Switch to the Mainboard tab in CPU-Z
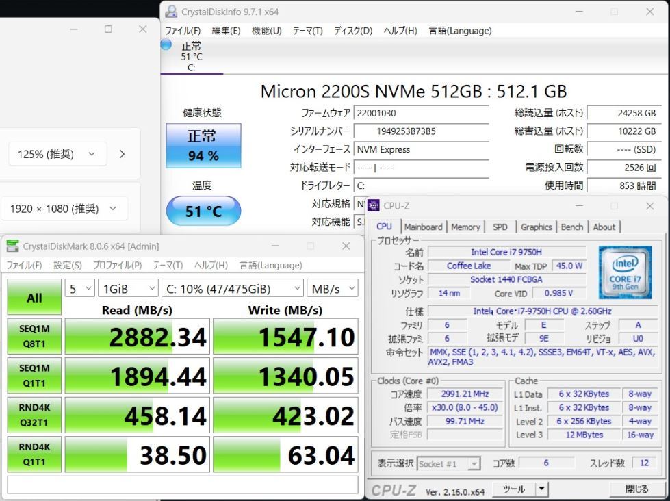The image size is (670, 501). point(423,227)
